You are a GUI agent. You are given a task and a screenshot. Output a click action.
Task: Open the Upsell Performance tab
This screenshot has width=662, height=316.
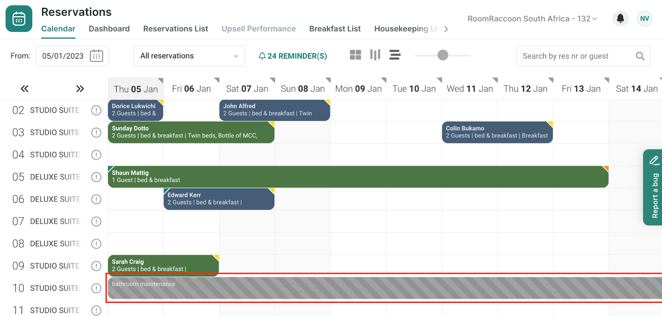click(259, 29)
